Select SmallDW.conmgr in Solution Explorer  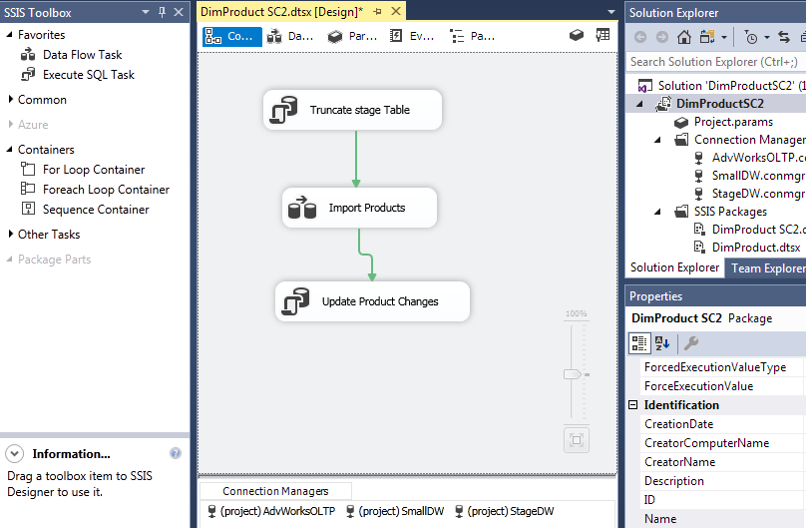[749, 176]
